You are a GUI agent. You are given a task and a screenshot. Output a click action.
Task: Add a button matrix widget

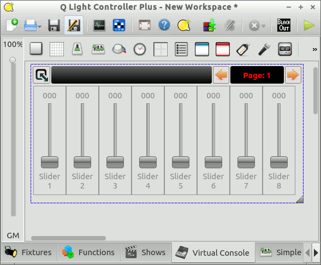57,49
